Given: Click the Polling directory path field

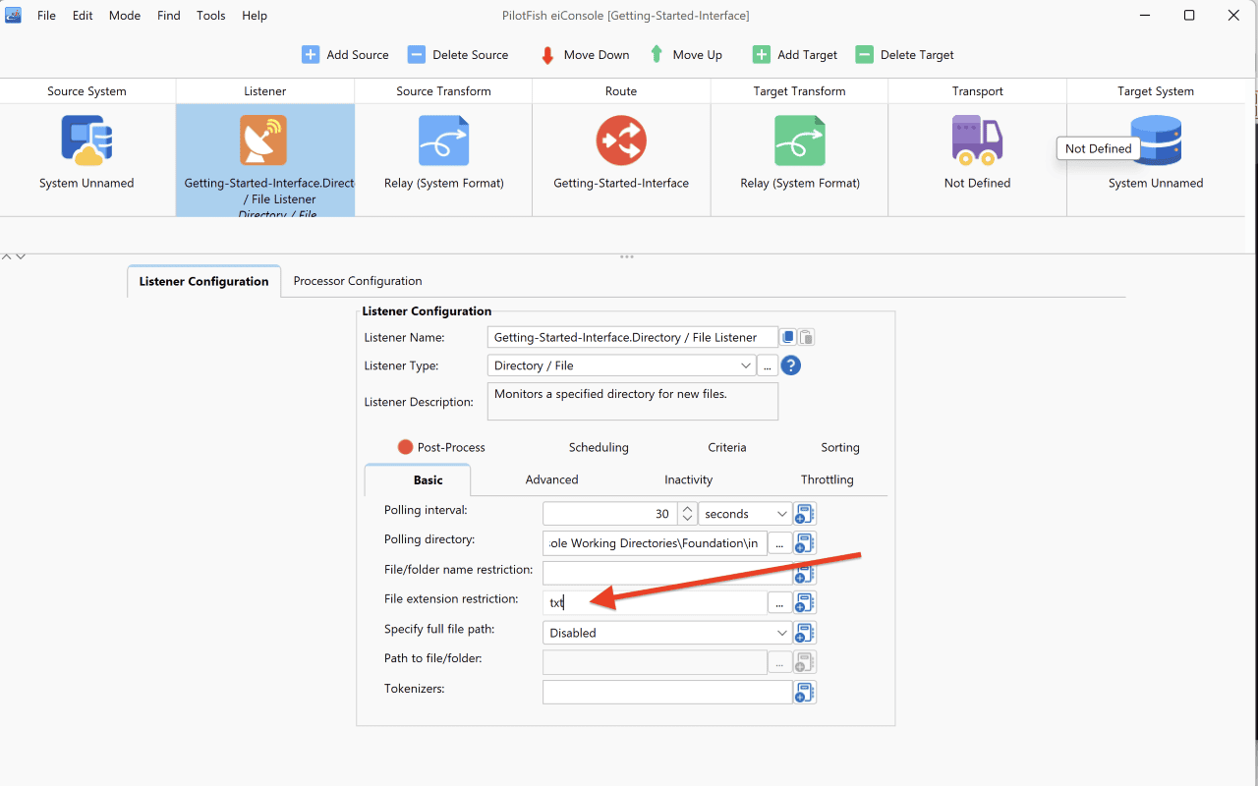Looking at the screenshot, I should coord(655,543).
